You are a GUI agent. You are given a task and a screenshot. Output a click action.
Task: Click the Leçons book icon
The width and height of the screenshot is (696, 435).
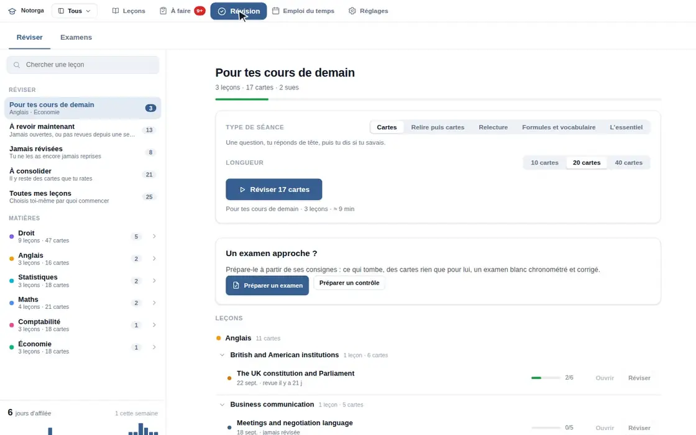(x=116, y=11)
